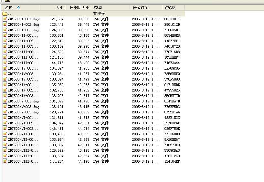Click the file name ZDY500-V-002.dwg
This screenshot has width=264, height=182.
24,107
